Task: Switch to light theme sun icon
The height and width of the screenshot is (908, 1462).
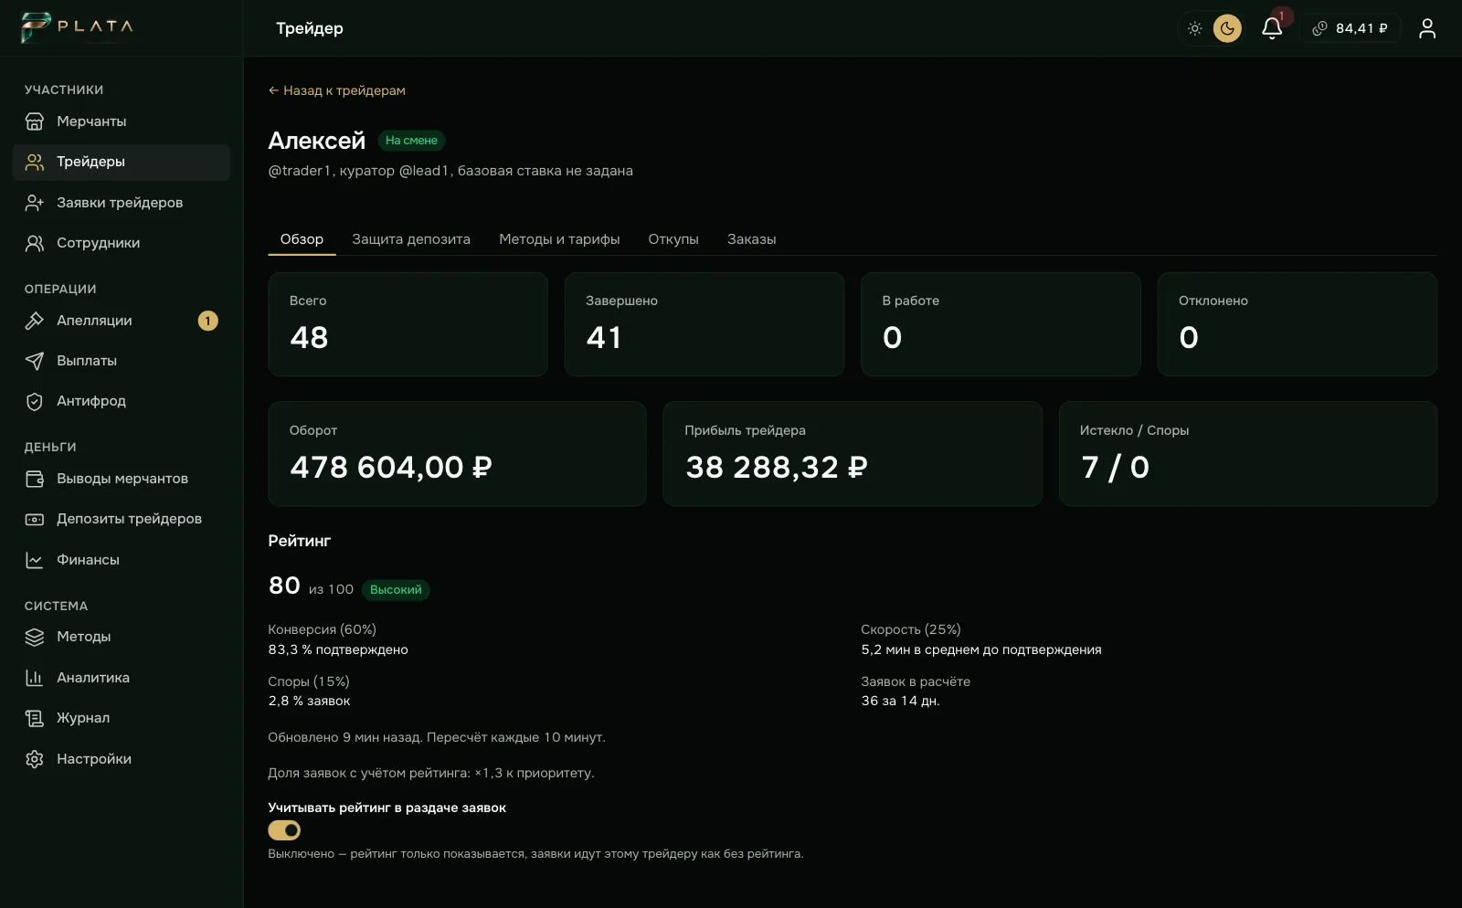Action: click(1194, 28)
